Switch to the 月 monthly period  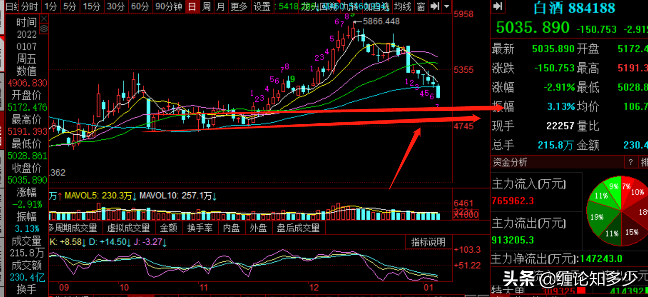221,6
